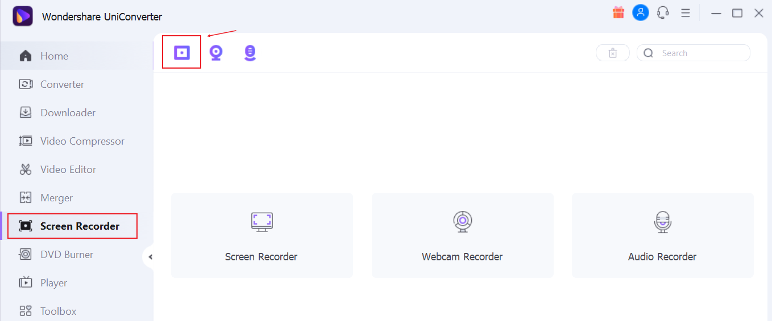The height and width of the screenshot is (321, 772).
Task: Launch the Audio Recorder card
Action: point(662,235)
